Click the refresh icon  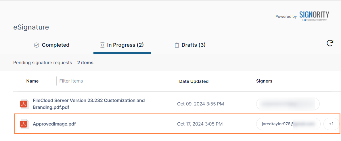330,43
